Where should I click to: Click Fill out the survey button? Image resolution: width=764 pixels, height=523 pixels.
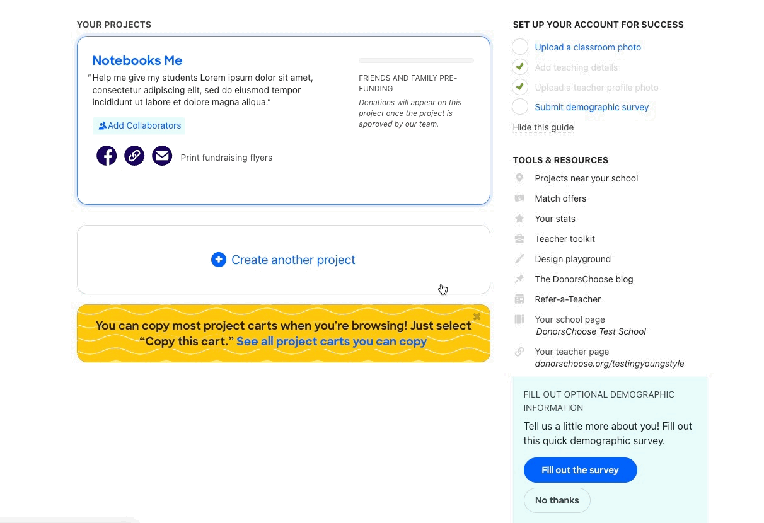[x=580, y=470]
